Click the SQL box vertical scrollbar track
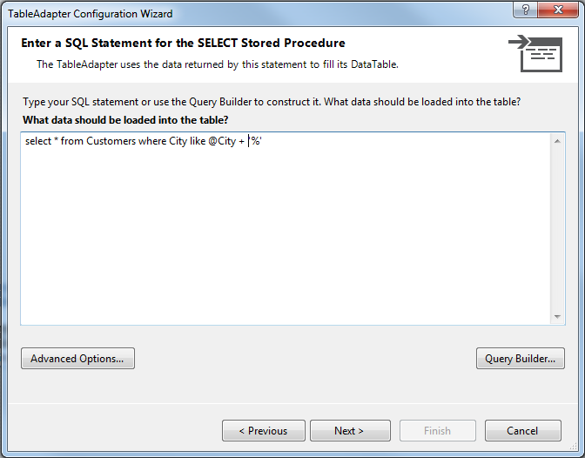Image resolution: width=585 pixels, height=458 pixels. tap(557, 229)
